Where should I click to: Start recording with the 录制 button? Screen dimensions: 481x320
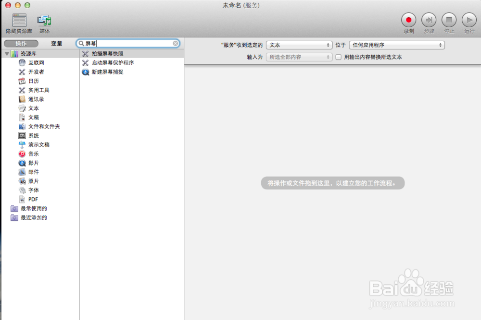click(x=408, y=20)
